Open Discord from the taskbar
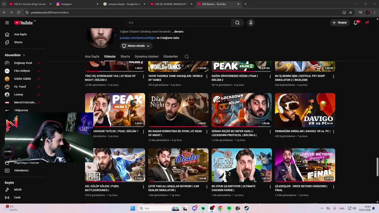This screenshot has width=379, height=213. [x=195, y=208]
